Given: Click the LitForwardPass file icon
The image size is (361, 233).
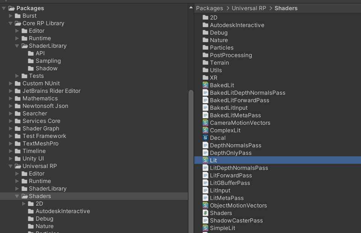Looking at the screenshot, I should 205,175.
